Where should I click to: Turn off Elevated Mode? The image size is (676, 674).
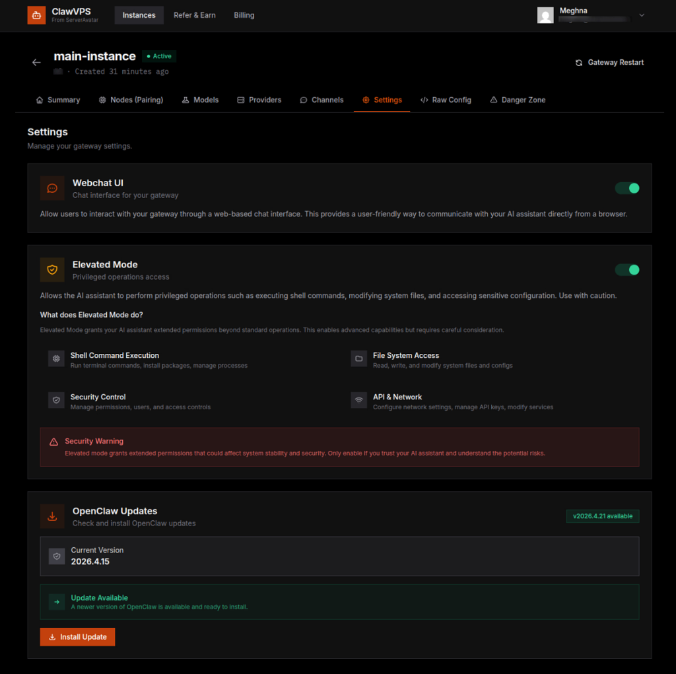[626, 269]
